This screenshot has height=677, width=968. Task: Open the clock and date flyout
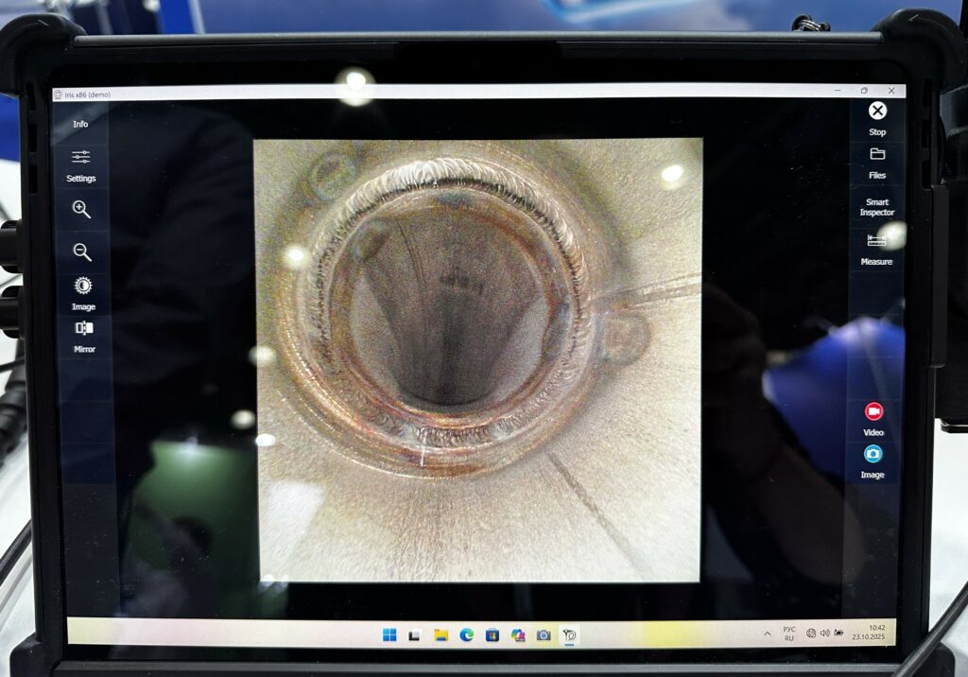coord(875,633)
